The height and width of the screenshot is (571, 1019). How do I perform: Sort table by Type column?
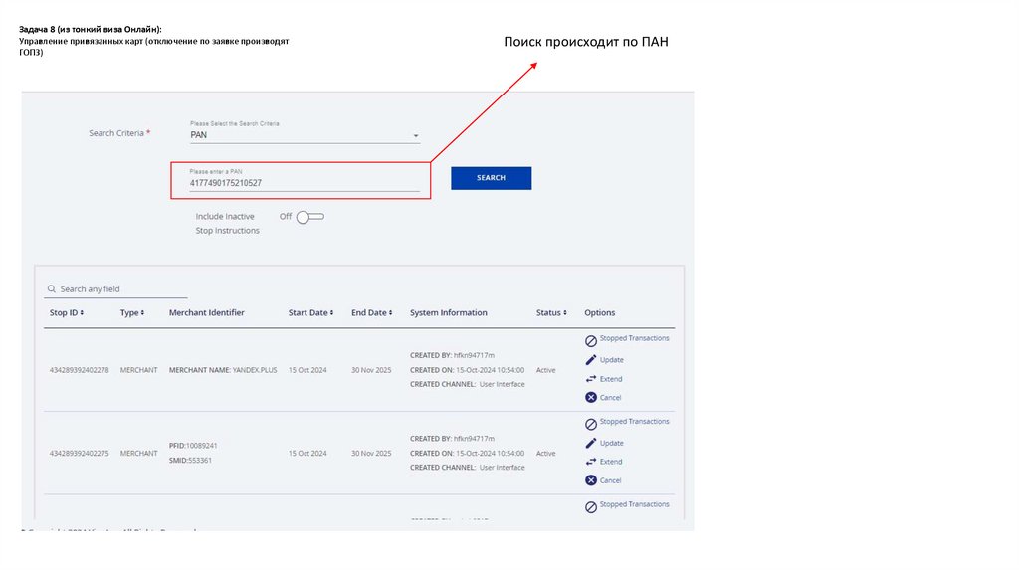(x=132, y=313)
